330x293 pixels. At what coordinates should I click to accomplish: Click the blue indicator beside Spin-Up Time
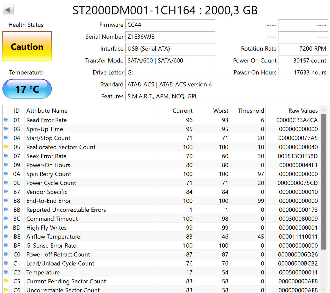tap(6, 129)
